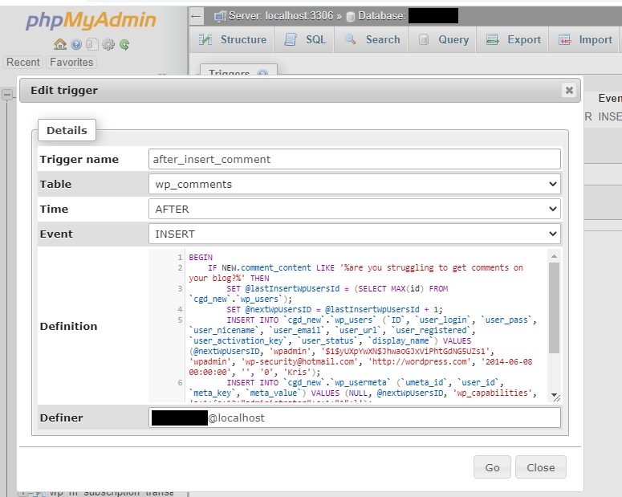Click the Definition editor scroll down arrow
The width and height of the screenshot is (622, 497).
(x=553, y=394)
